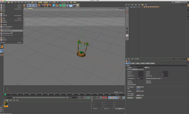The image size is (189, 114).
Task: Go to end of timeline button
Action: pyautogui.click(x=97, y=98)
